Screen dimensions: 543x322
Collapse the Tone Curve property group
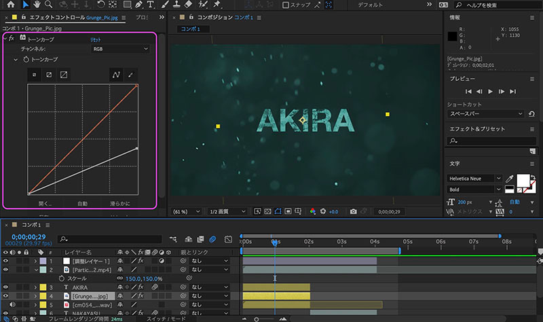tap(16, 60)
